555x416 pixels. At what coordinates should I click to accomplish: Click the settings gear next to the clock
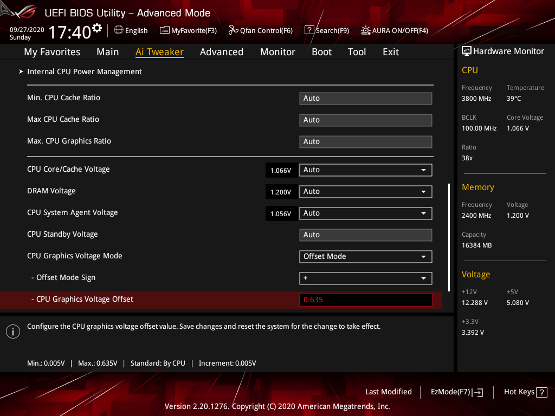tap(97, 28)
